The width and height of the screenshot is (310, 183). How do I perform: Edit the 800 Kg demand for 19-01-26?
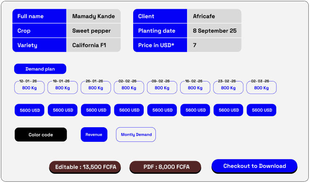pyautogui.click(x=62, y=88)
